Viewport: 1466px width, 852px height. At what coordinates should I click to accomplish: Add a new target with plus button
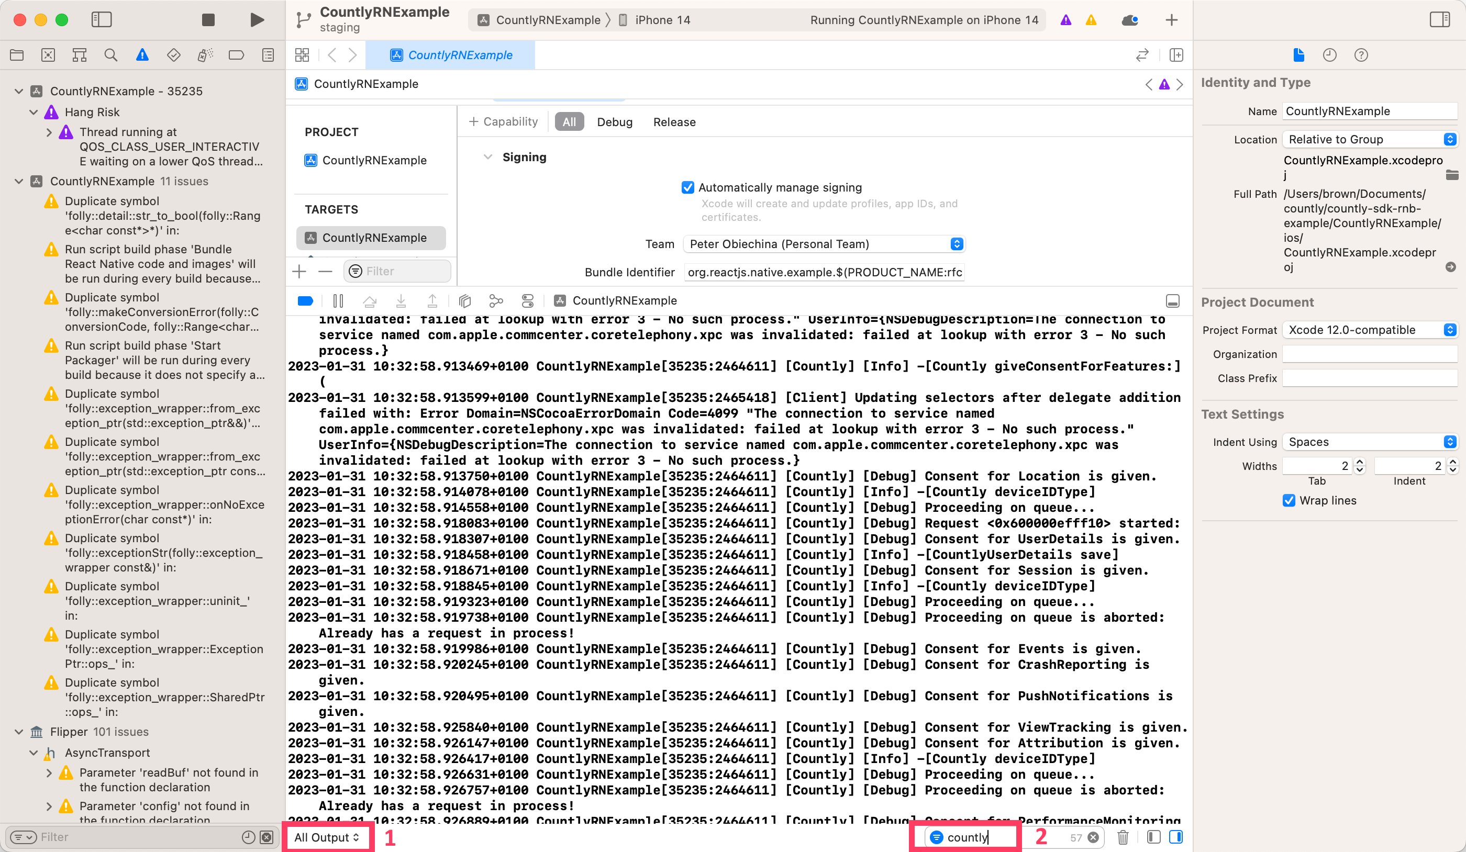click(299, 272)
